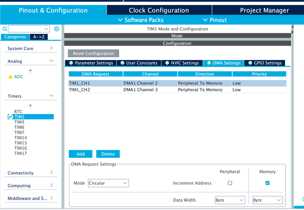Click the green check icon beside TIM1
The height and width of the screenshot is (210, 304).
click(x=11, y=117)
